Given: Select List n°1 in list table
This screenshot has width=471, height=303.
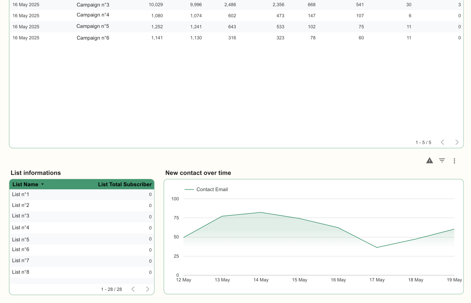Looking at the screenshot, I should 21,195.
